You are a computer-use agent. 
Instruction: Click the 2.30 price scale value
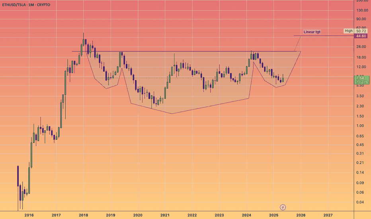360,106
